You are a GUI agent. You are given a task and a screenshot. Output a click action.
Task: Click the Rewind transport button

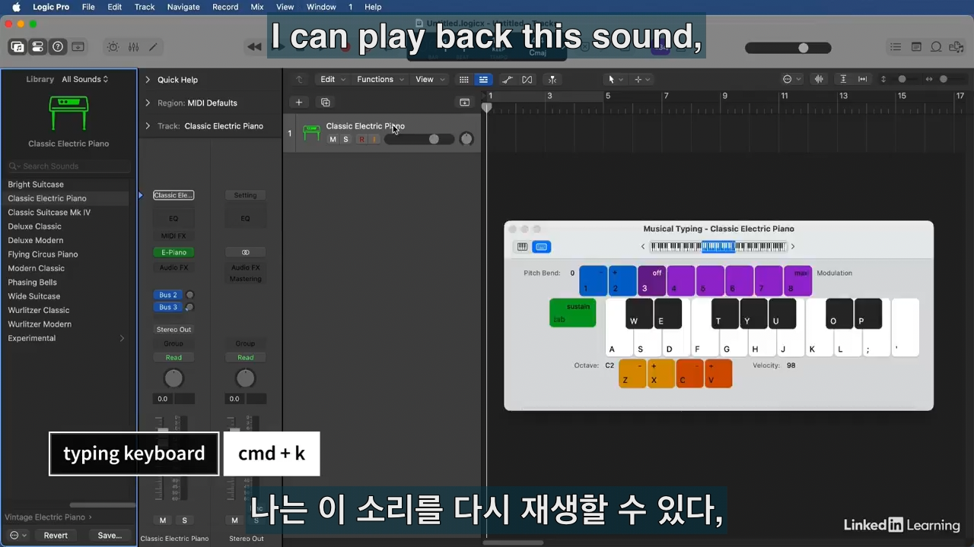tap(254, 47)
